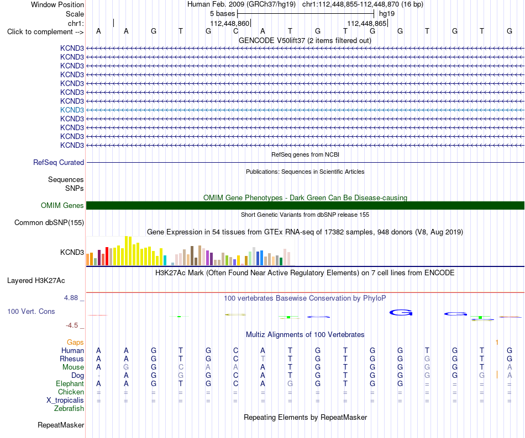Click the 'Zebrafish' alignment row label
This screenshot has width=525, height=438.
(x=69, y=409)
